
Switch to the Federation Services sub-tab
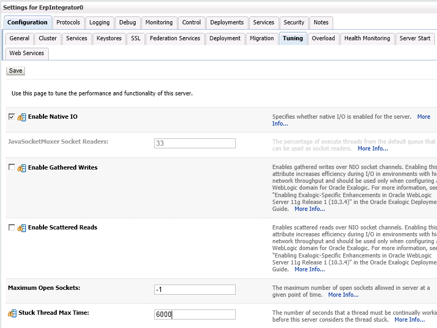[175, 38]
